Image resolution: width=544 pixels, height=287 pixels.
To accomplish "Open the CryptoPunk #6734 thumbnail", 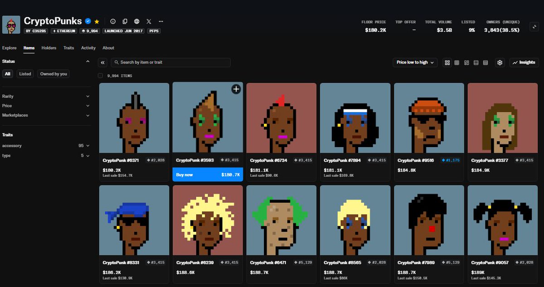I will tap(281, 118).
